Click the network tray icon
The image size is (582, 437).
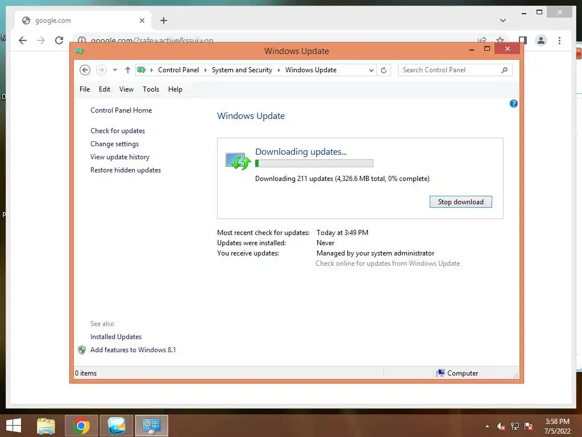point(515,426)
